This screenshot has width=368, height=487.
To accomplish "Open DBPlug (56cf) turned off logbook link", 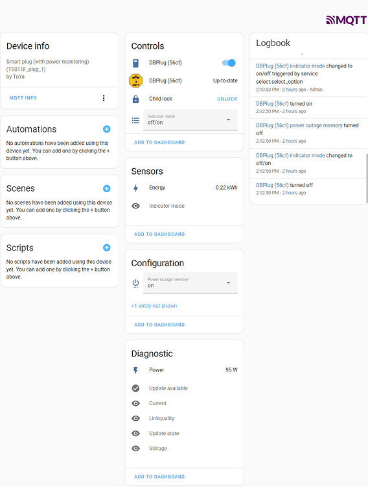I will [272, 186].
